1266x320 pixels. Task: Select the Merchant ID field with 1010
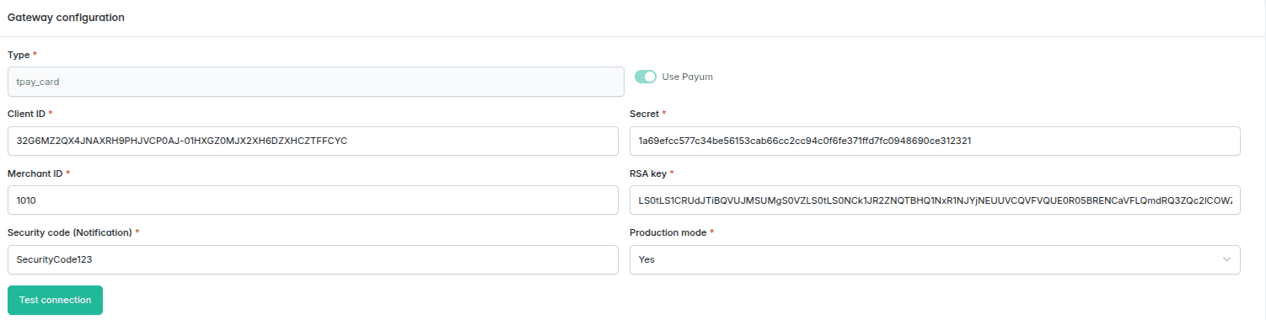tap(313, 200)
